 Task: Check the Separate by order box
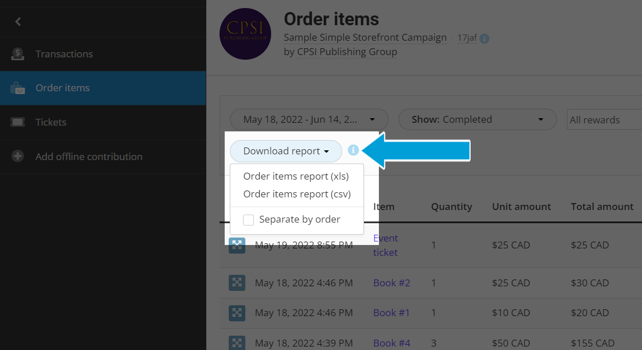pyautogui.click(x=249, y=220)
